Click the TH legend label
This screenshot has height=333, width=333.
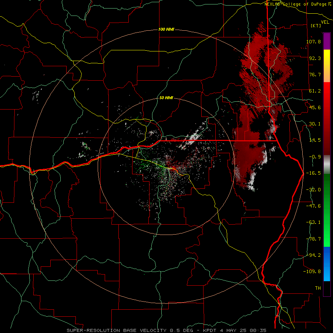coord(318,288)
